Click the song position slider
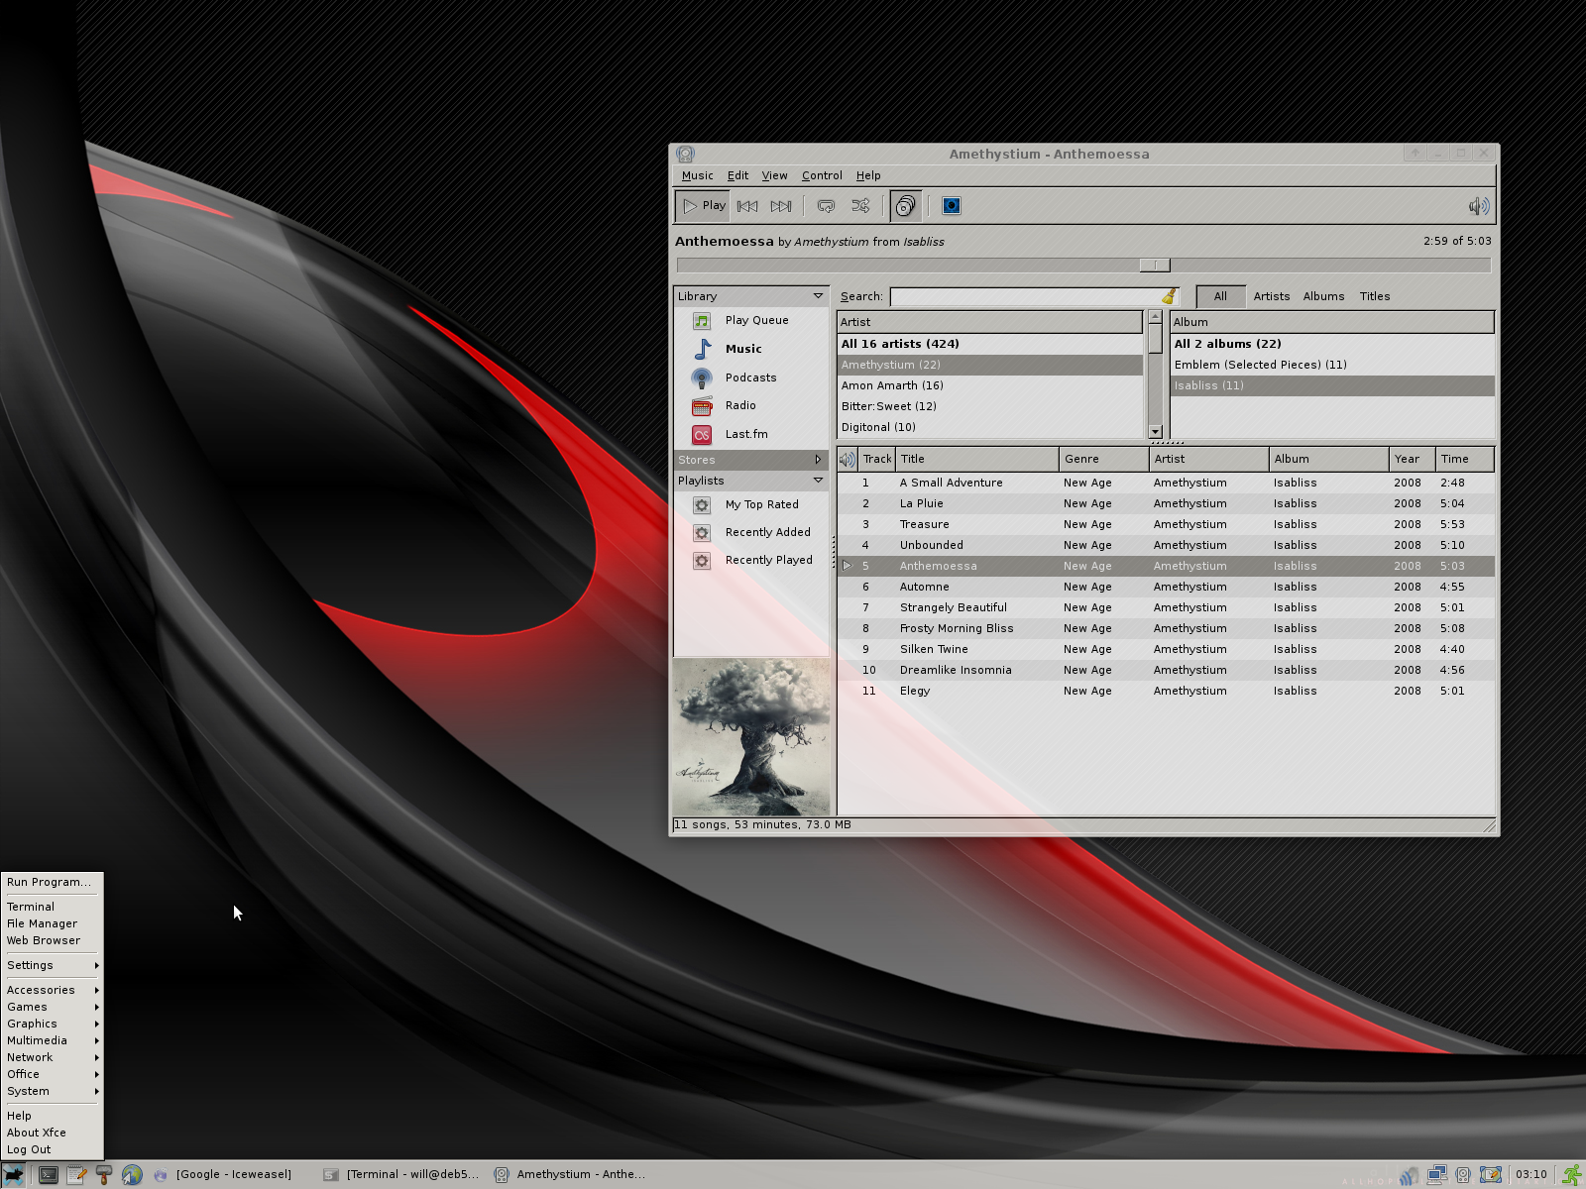Screen dimensions: 1586x1189 [x=1155, y=266]
